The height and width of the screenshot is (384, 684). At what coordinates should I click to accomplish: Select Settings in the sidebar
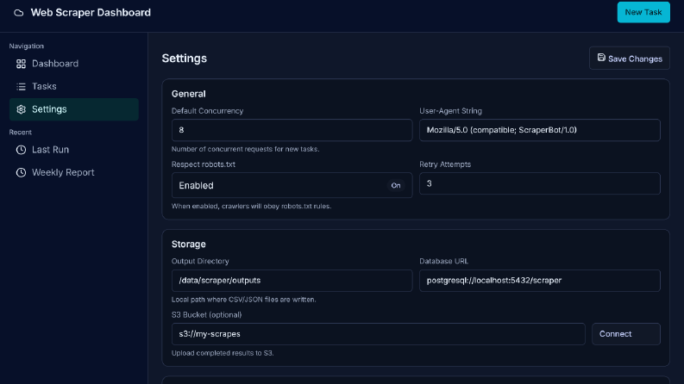[73, 109]
